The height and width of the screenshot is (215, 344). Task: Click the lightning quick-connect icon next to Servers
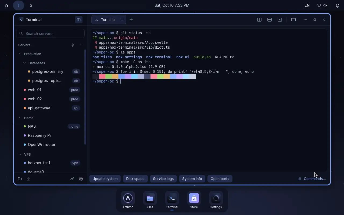[73, 45]
